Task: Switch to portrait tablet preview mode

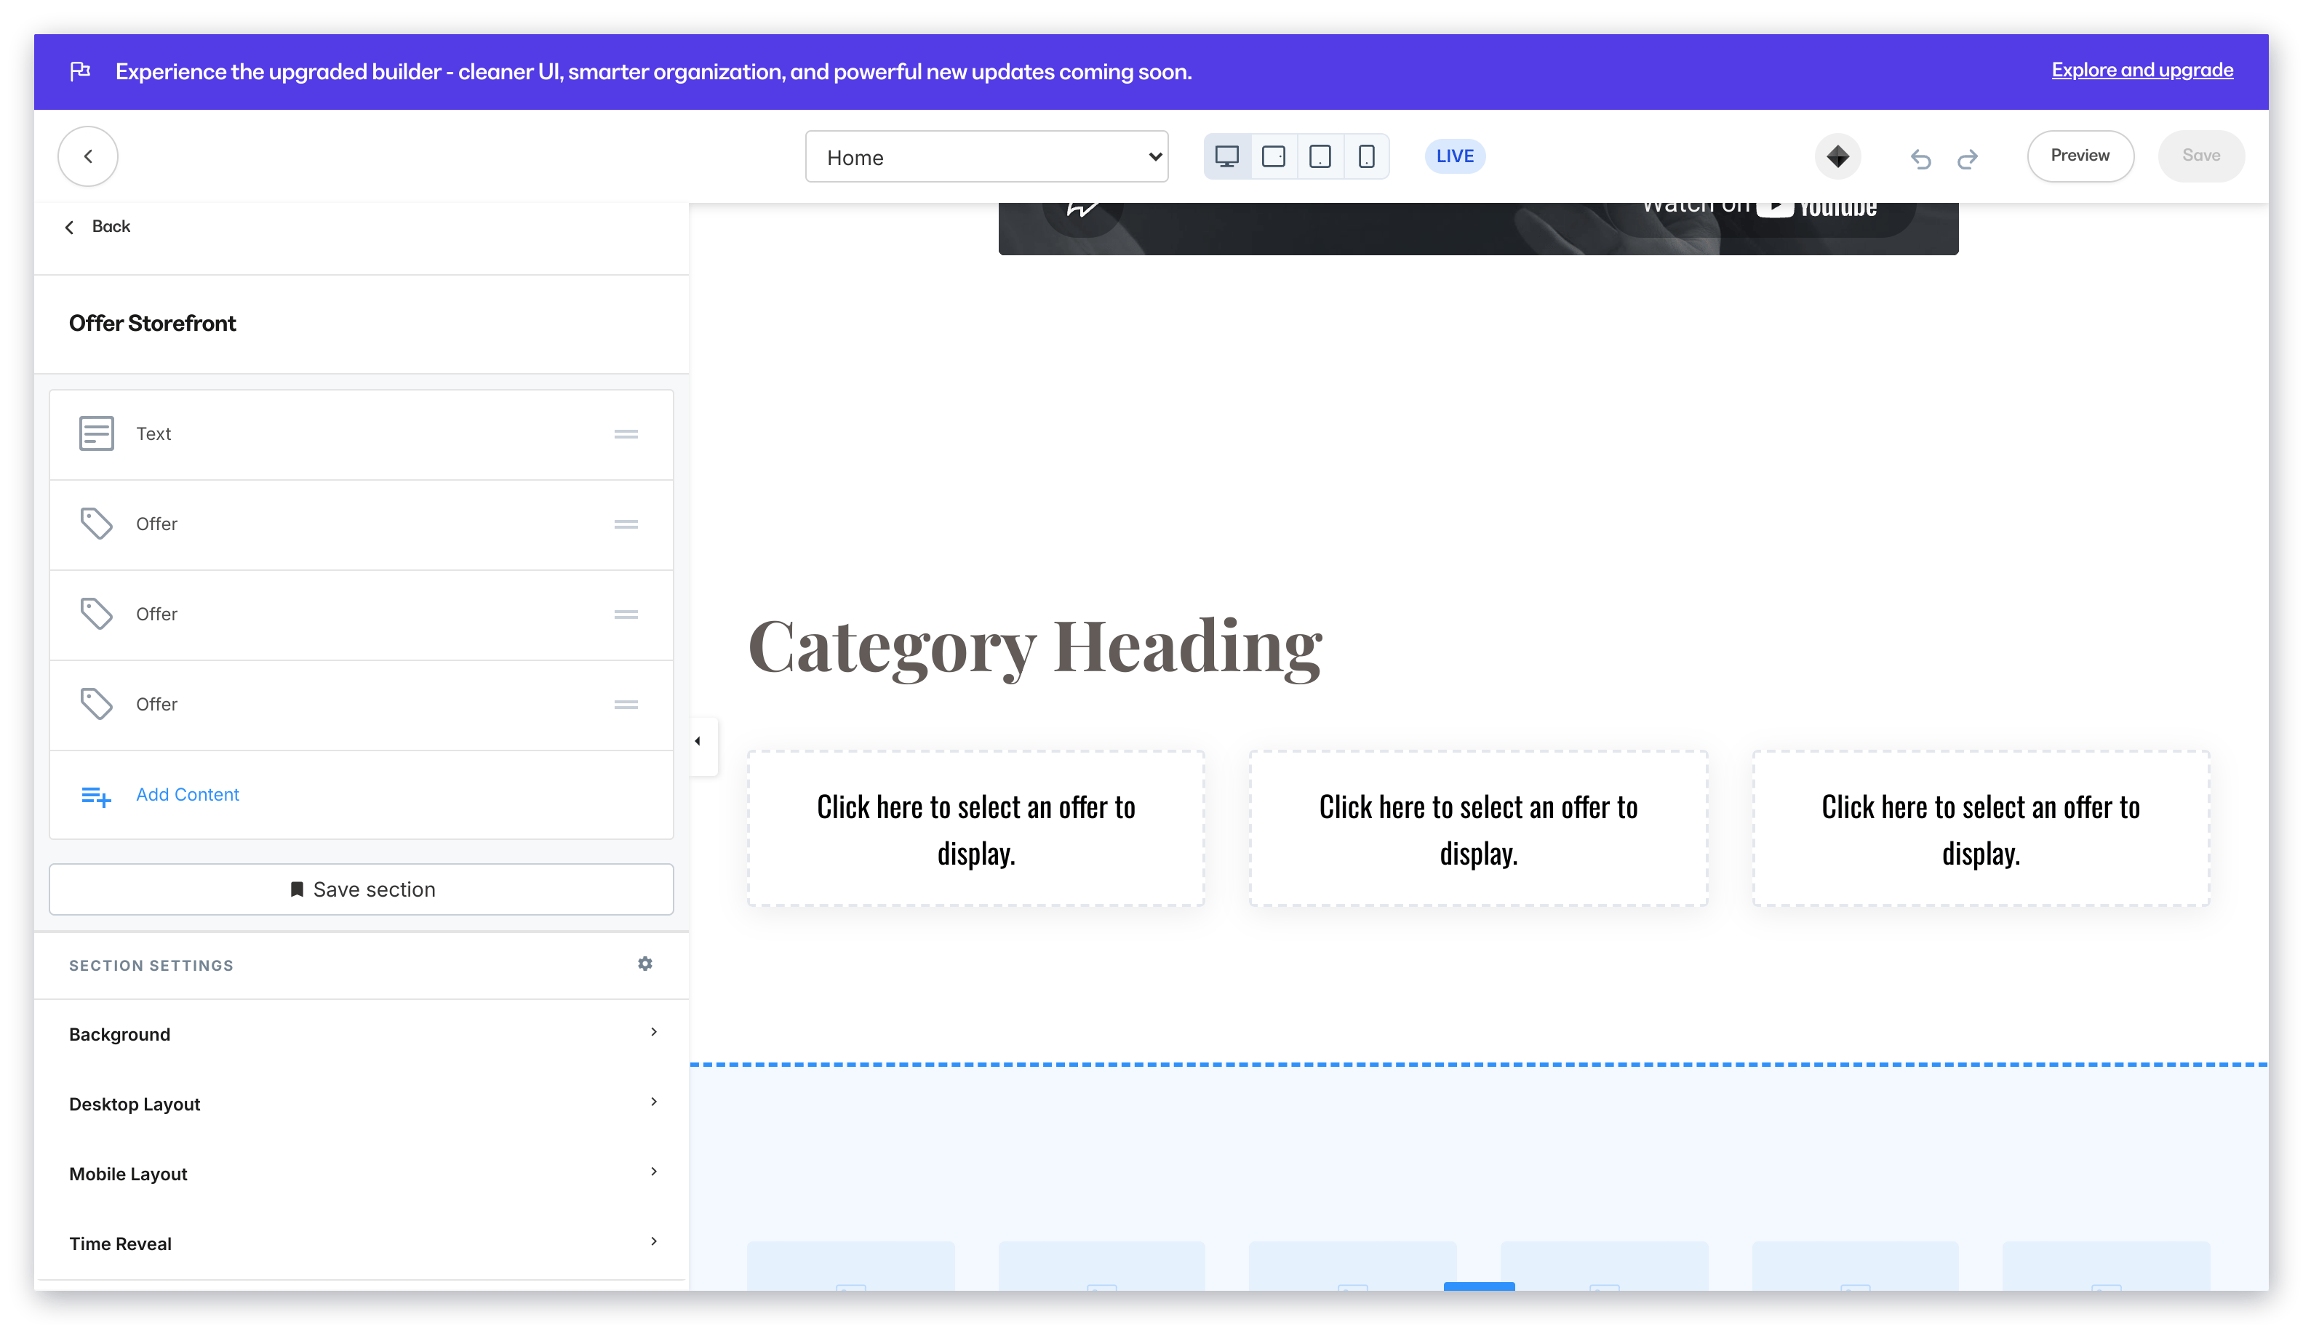Action: (1320, 156)
